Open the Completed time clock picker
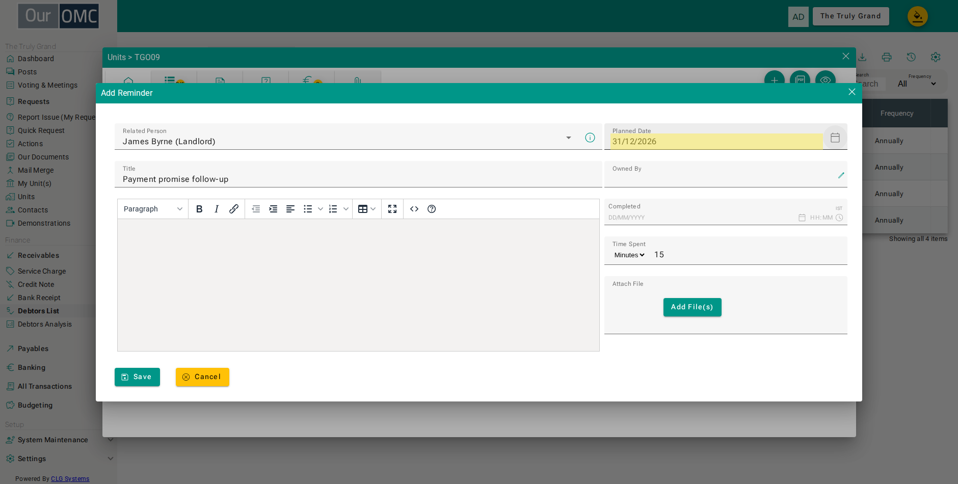Image resolution: width=958 pixels, height=484 pixels. pyautogui.click(x=839, y=218)
